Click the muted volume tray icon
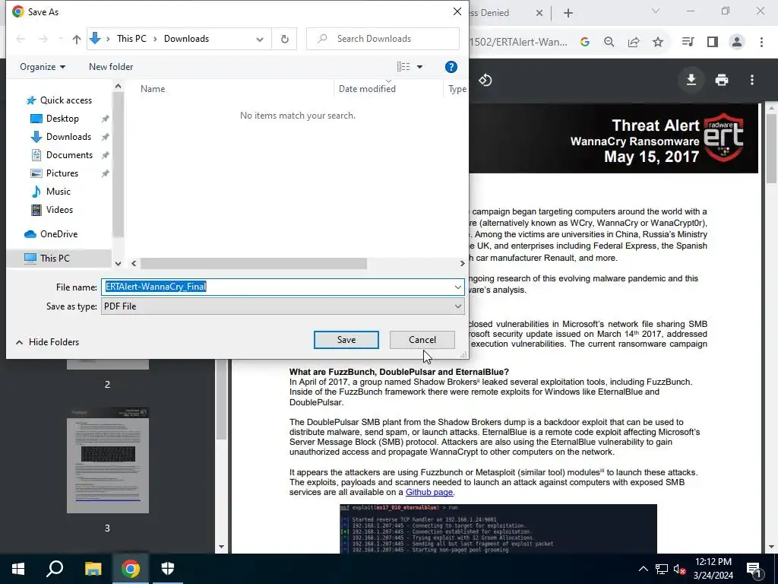 (x=679, y=569)
